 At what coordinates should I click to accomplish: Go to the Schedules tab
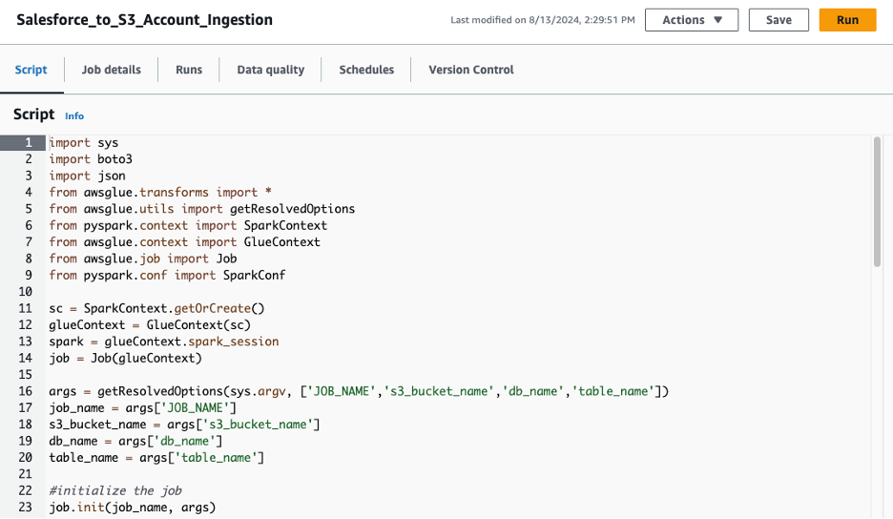point(366,70)
